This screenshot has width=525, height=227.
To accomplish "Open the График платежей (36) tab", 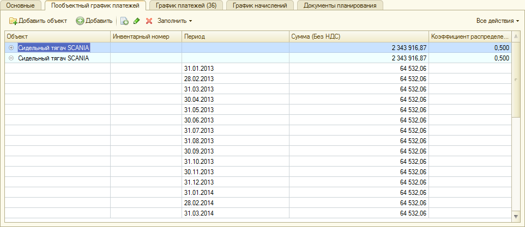I will click(x=185, y=5).
